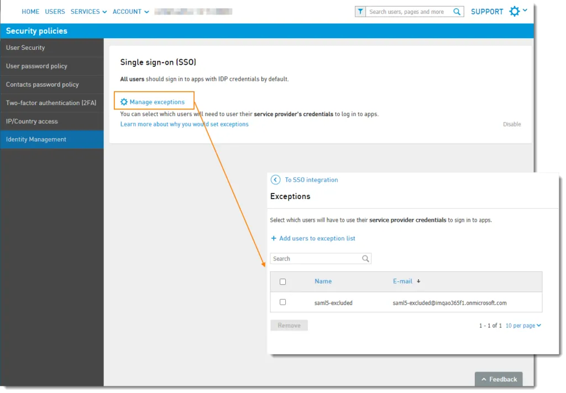Click the back arrow circle icon before To SSO integration
This screenshot has width=566, height=393.
(275, 180)
